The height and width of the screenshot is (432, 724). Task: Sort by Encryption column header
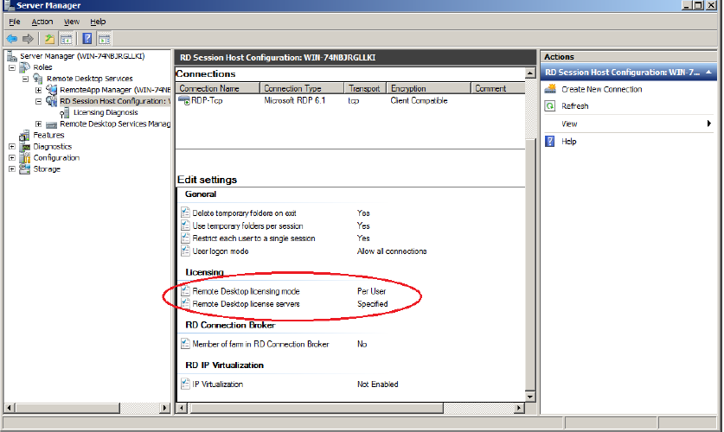(429, 88)
